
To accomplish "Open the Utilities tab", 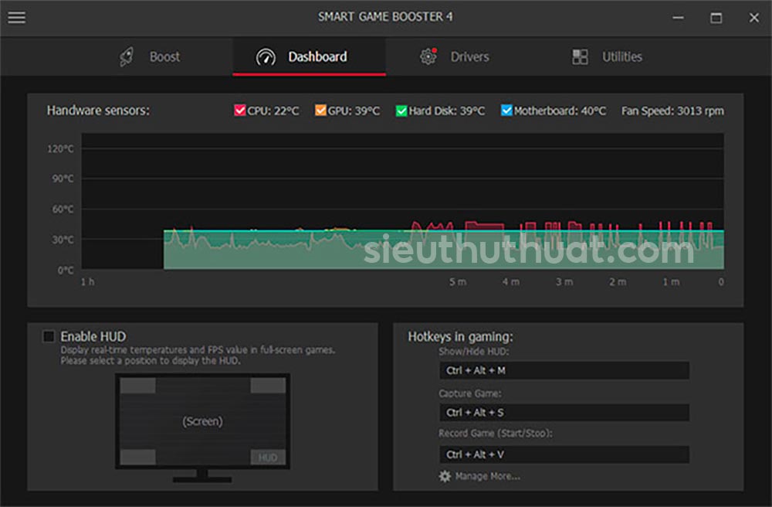I will [x=621, y=57].
